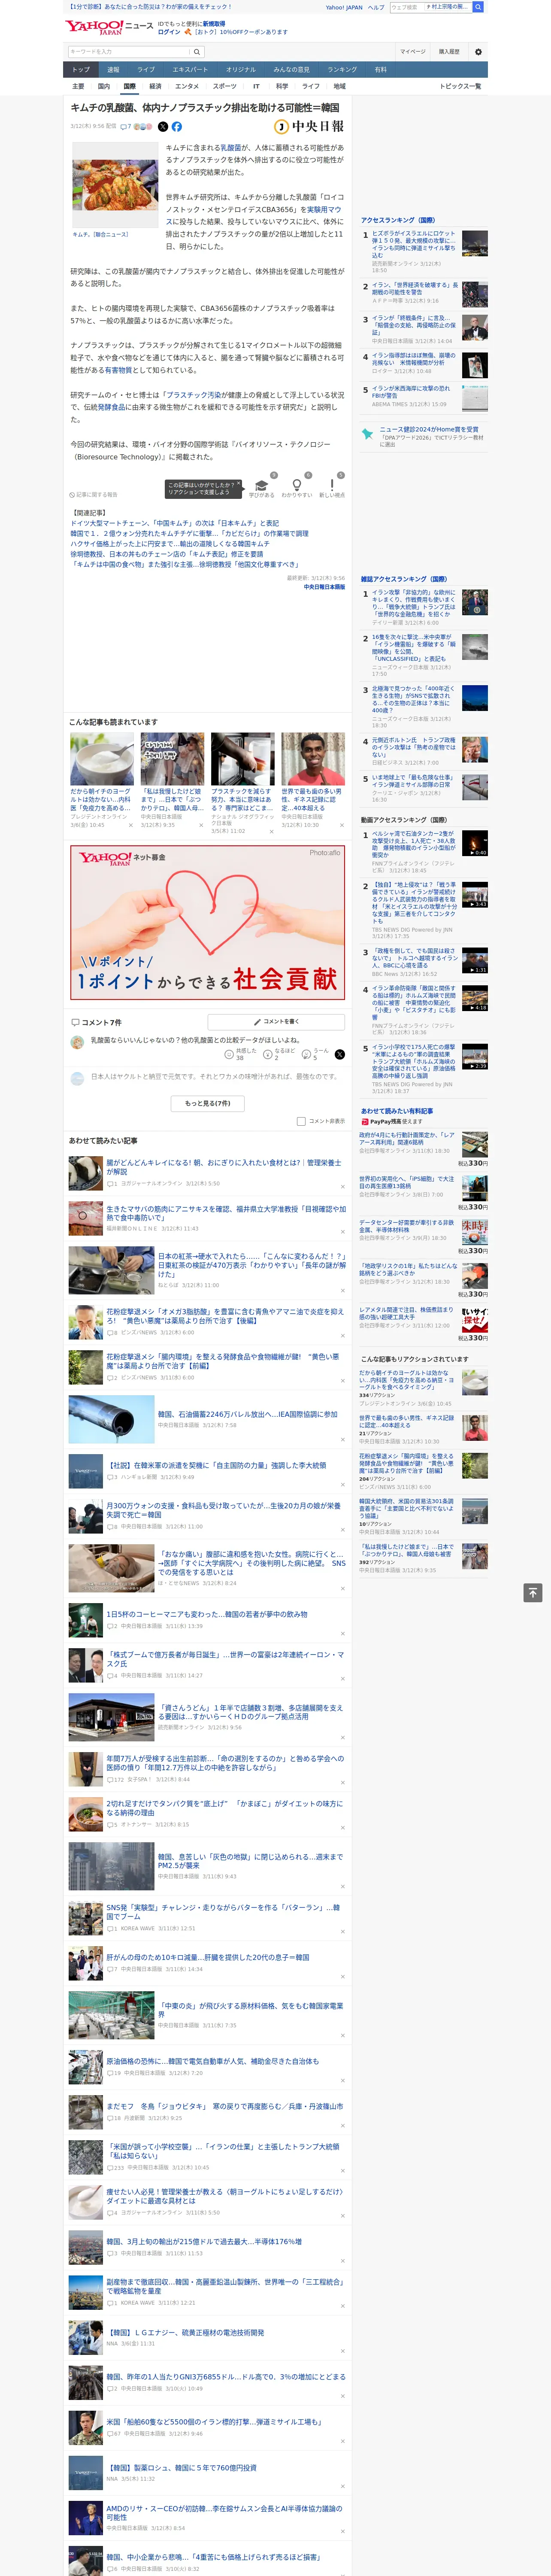Open the みんなの意見 tab
This screenshot has height=2576, width=551.
pos(292,70)
